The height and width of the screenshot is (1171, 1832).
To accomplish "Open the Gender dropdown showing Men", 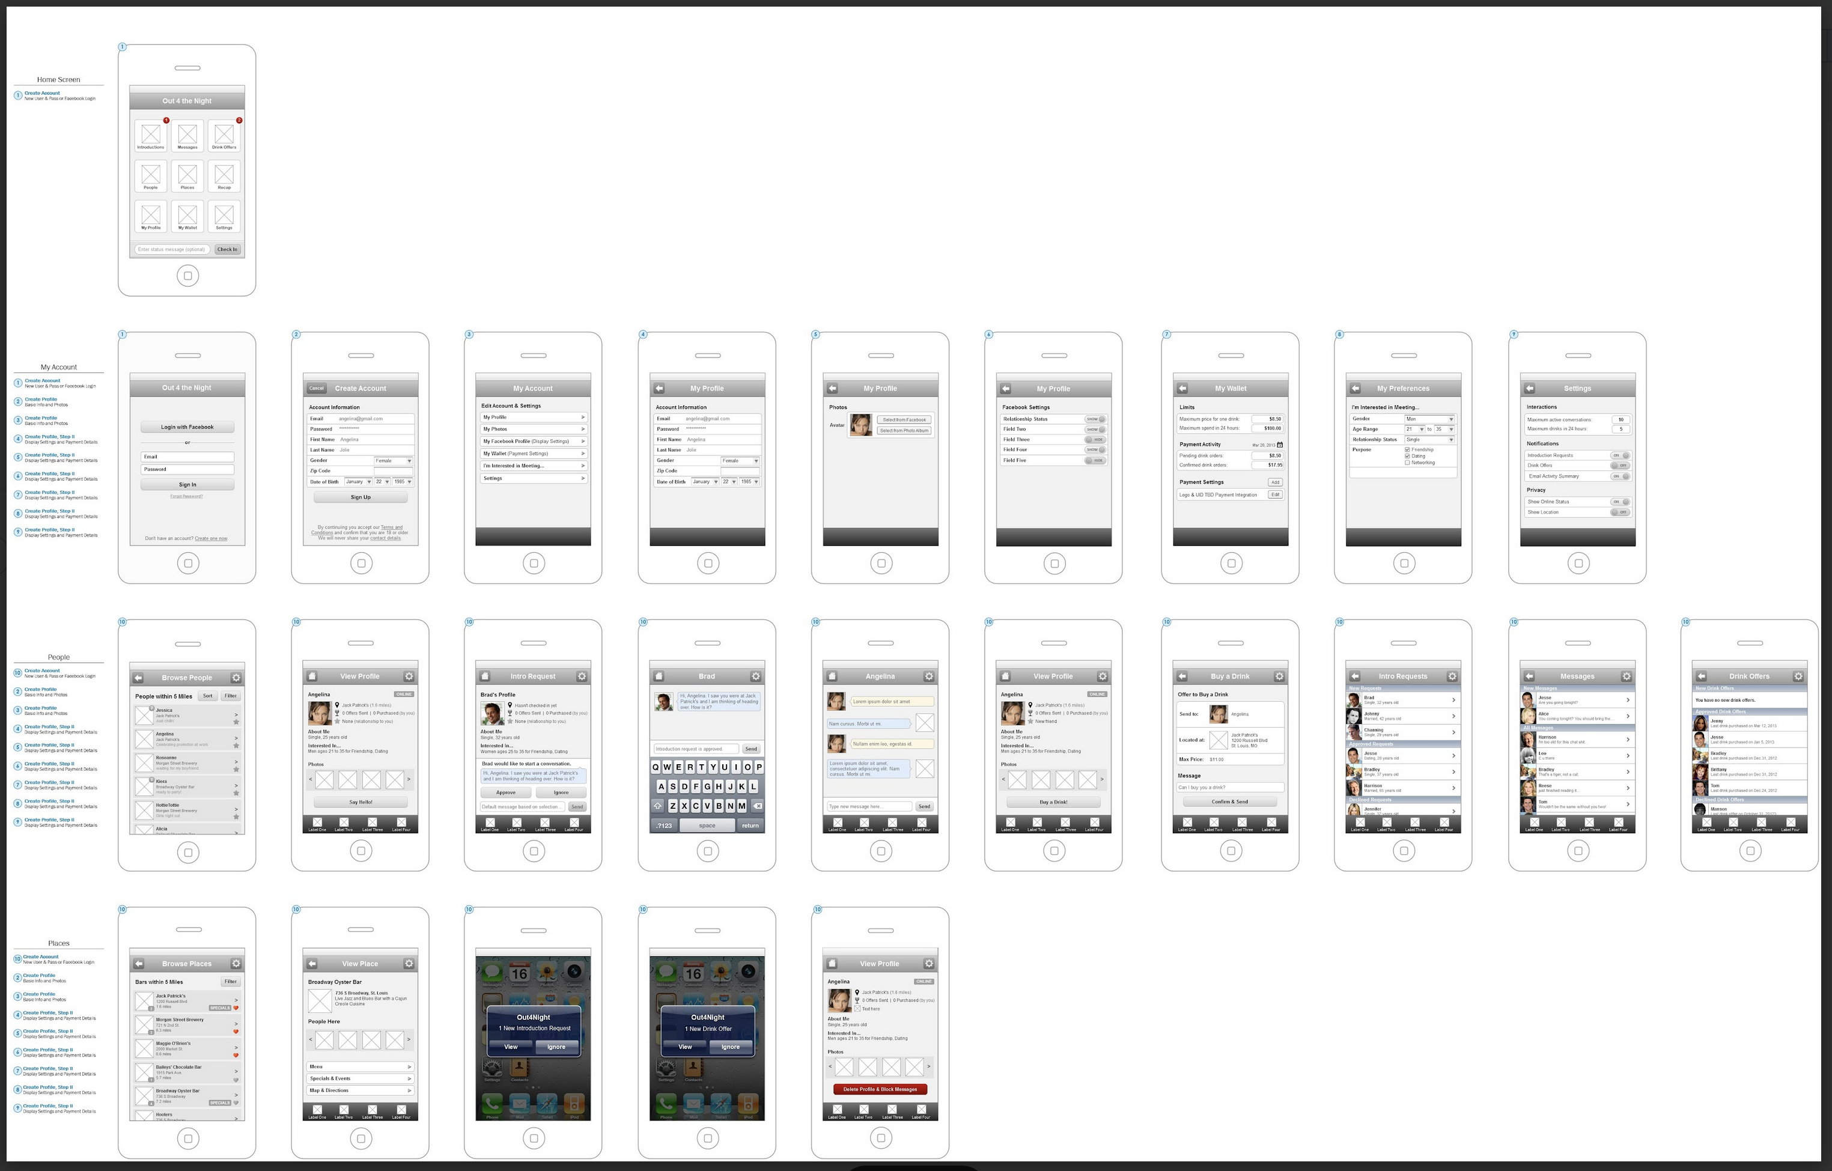I will click(x=1429, y=419).
